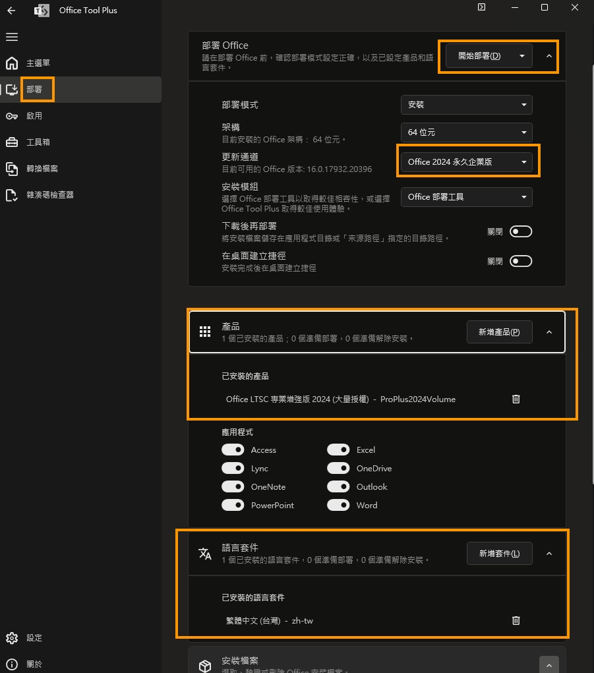Disable the OneDrive application toggle
The image size is (594, 673).
338,468
